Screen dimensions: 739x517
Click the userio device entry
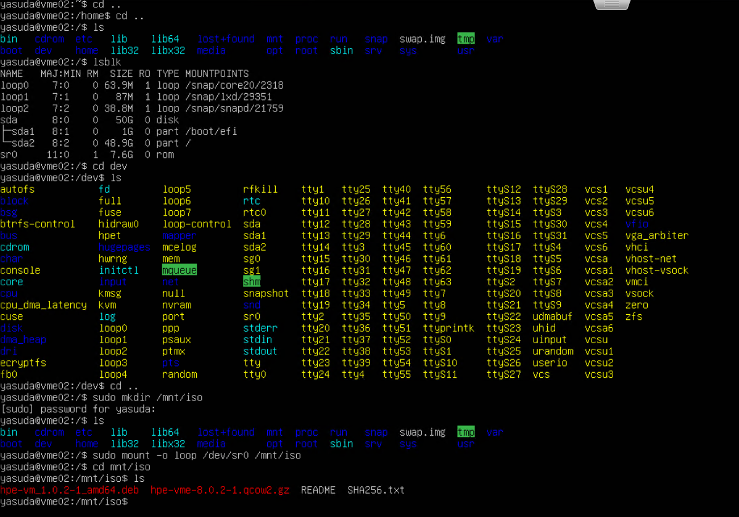(550, 363)
